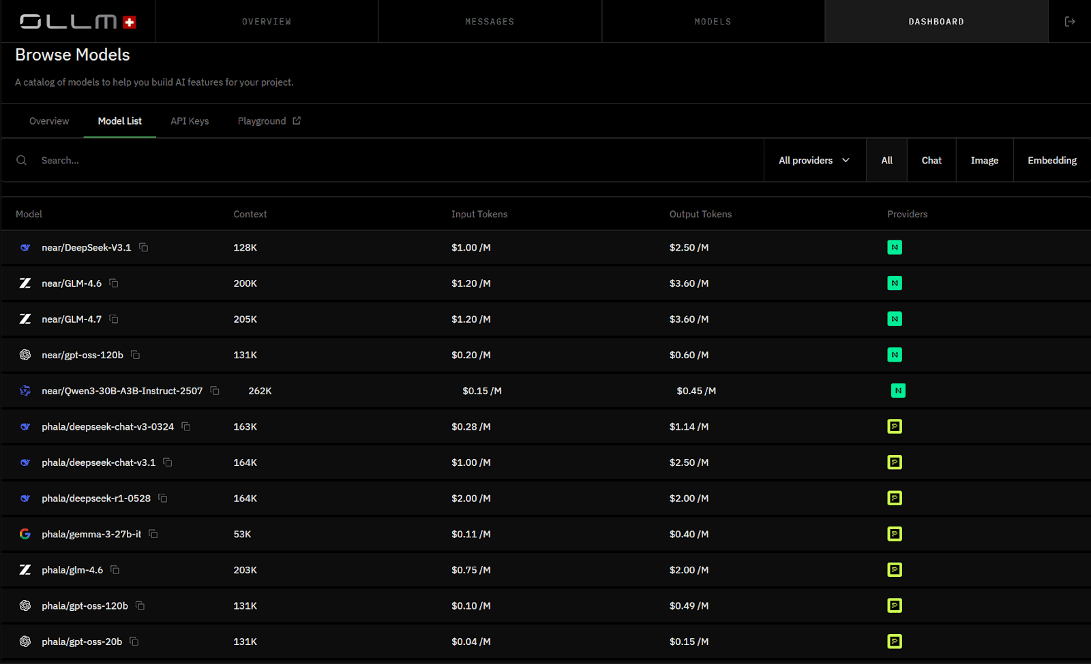Click the OpenAI logo beside phala/gpt-oss-120b

pos(25,605)
